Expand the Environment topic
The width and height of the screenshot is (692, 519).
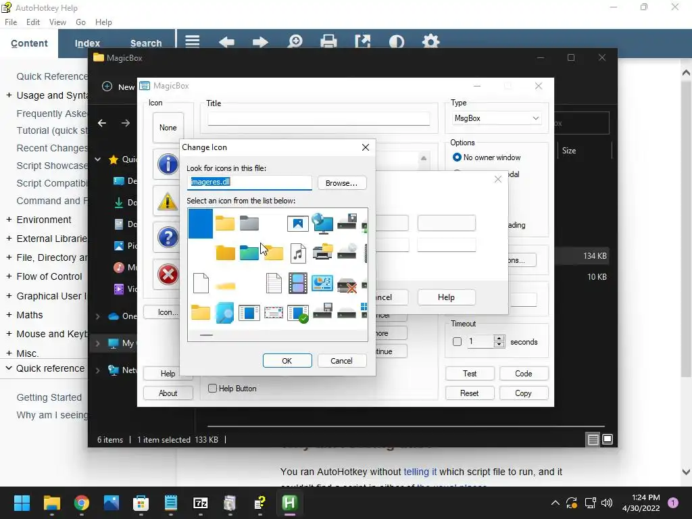click(9, 220)
